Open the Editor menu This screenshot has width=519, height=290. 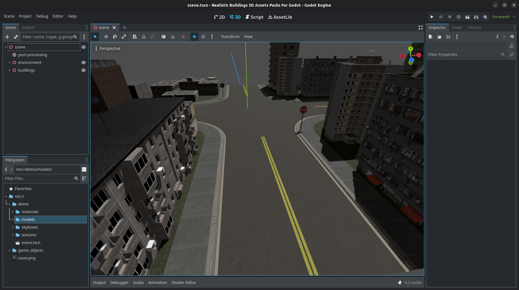pyautogui.click(x=58, y=16)
